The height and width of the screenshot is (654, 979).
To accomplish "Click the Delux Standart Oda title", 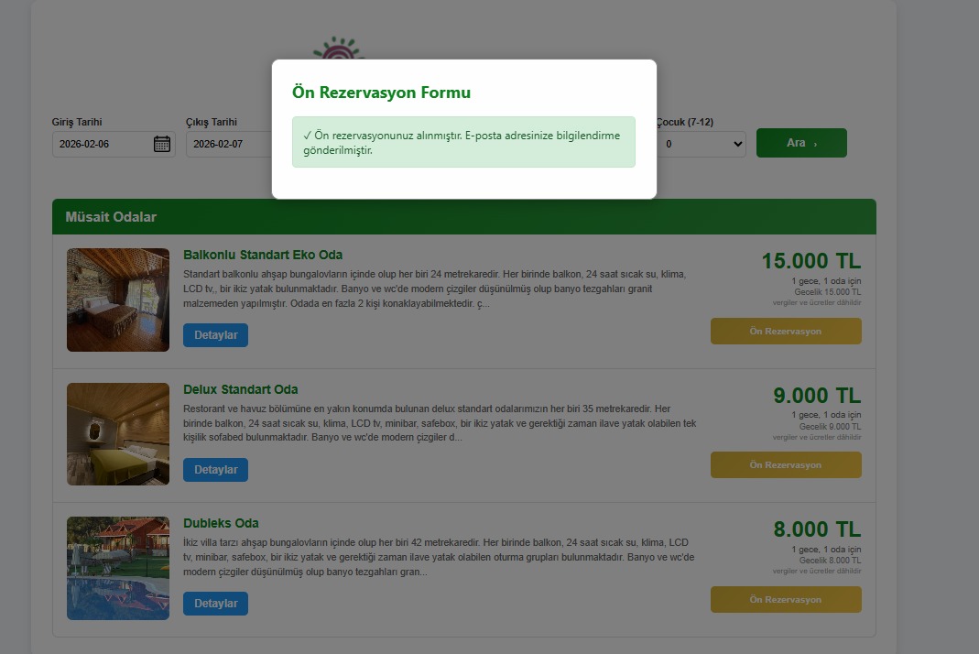I will click(x=240, y=389).
